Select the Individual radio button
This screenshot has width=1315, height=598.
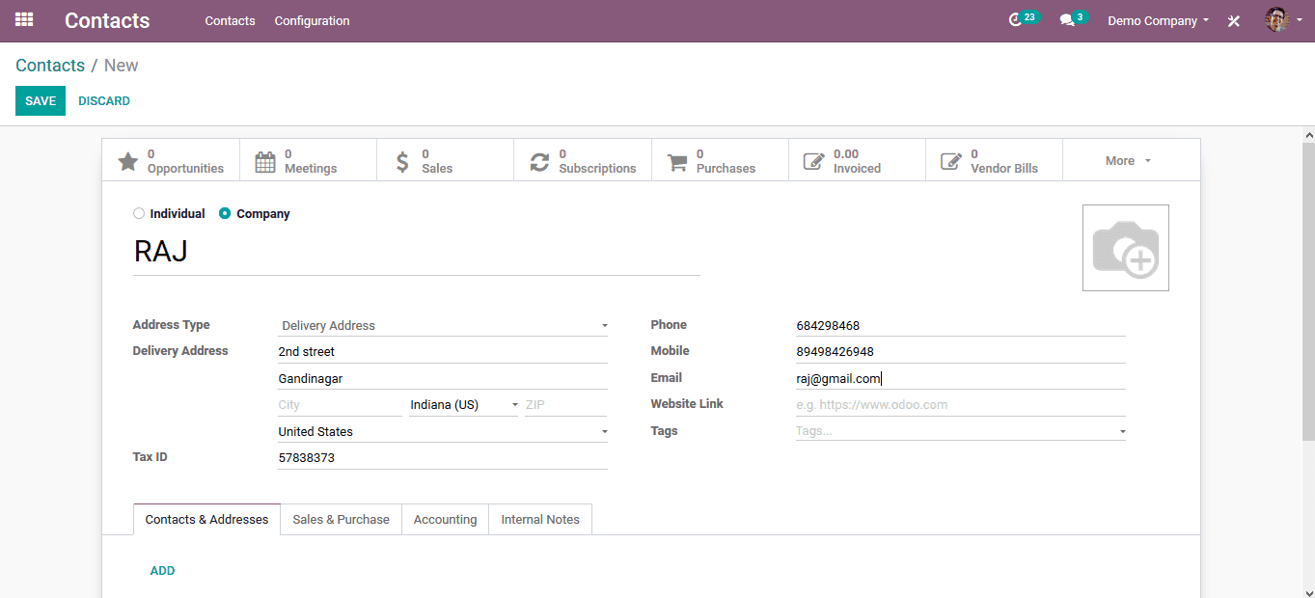tap(139, 214)
